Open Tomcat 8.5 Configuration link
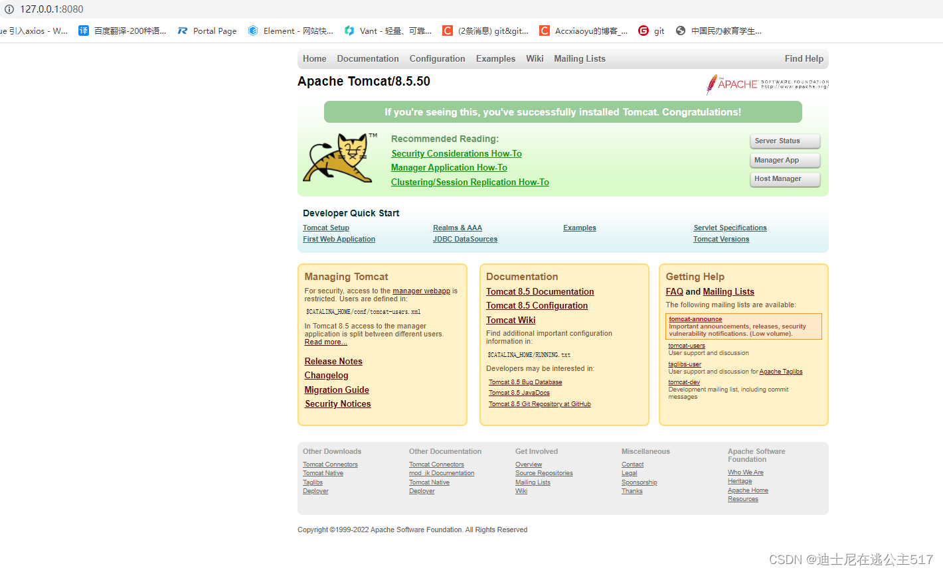This screenshot has width=943, height=572. tap(537, 305)
